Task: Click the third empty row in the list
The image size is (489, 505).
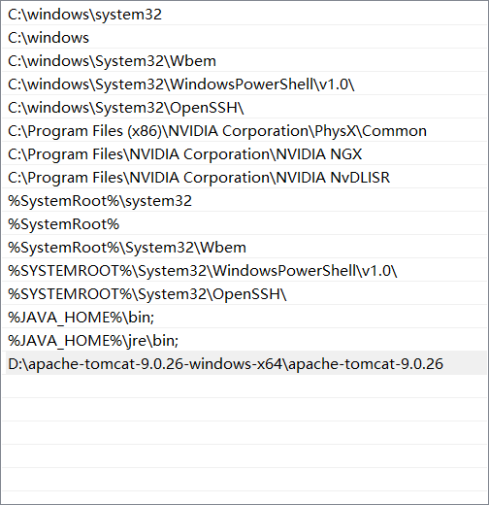Action: pyautogui.click(x=244, y=434)
